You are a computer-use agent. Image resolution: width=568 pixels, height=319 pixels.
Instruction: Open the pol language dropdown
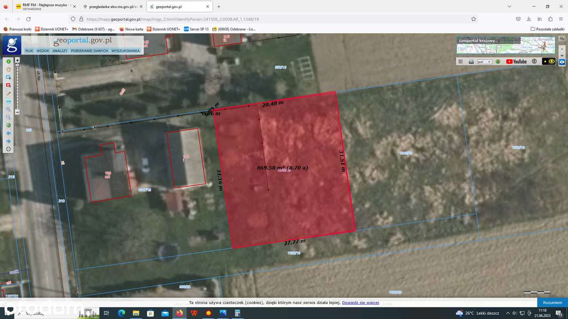click(485, 62)
